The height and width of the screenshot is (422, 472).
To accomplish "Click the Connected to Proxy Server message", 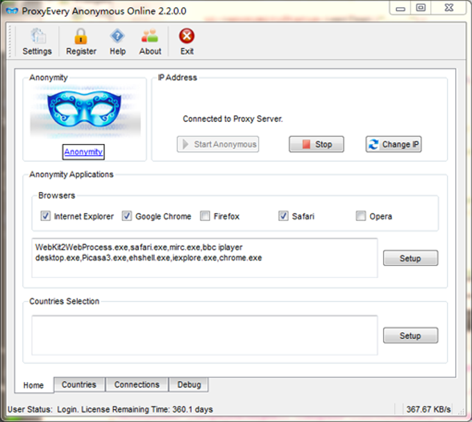I will coord(233,119).
